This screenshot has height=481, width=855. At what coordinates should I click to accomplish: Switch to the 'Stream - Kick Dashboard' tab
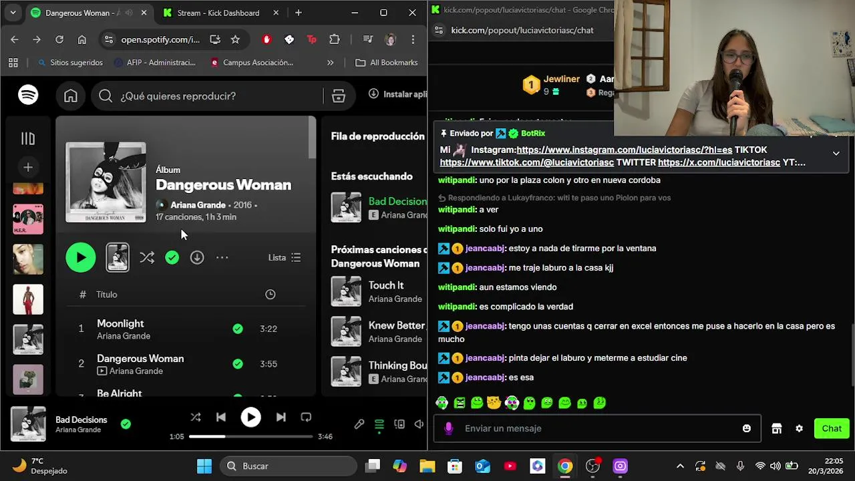coord(218,13)
